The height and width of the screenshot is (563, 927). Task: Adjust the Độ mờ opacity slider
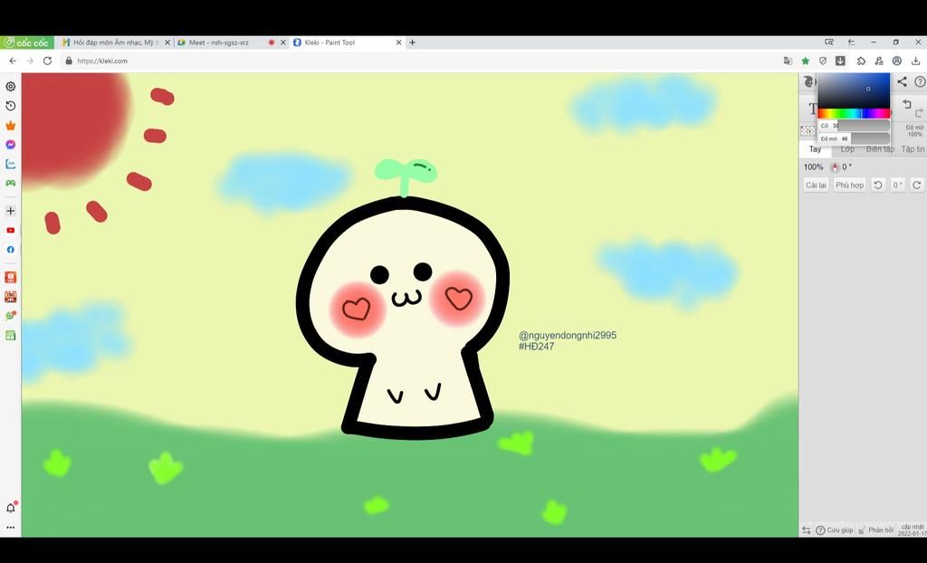click(854, 138)
